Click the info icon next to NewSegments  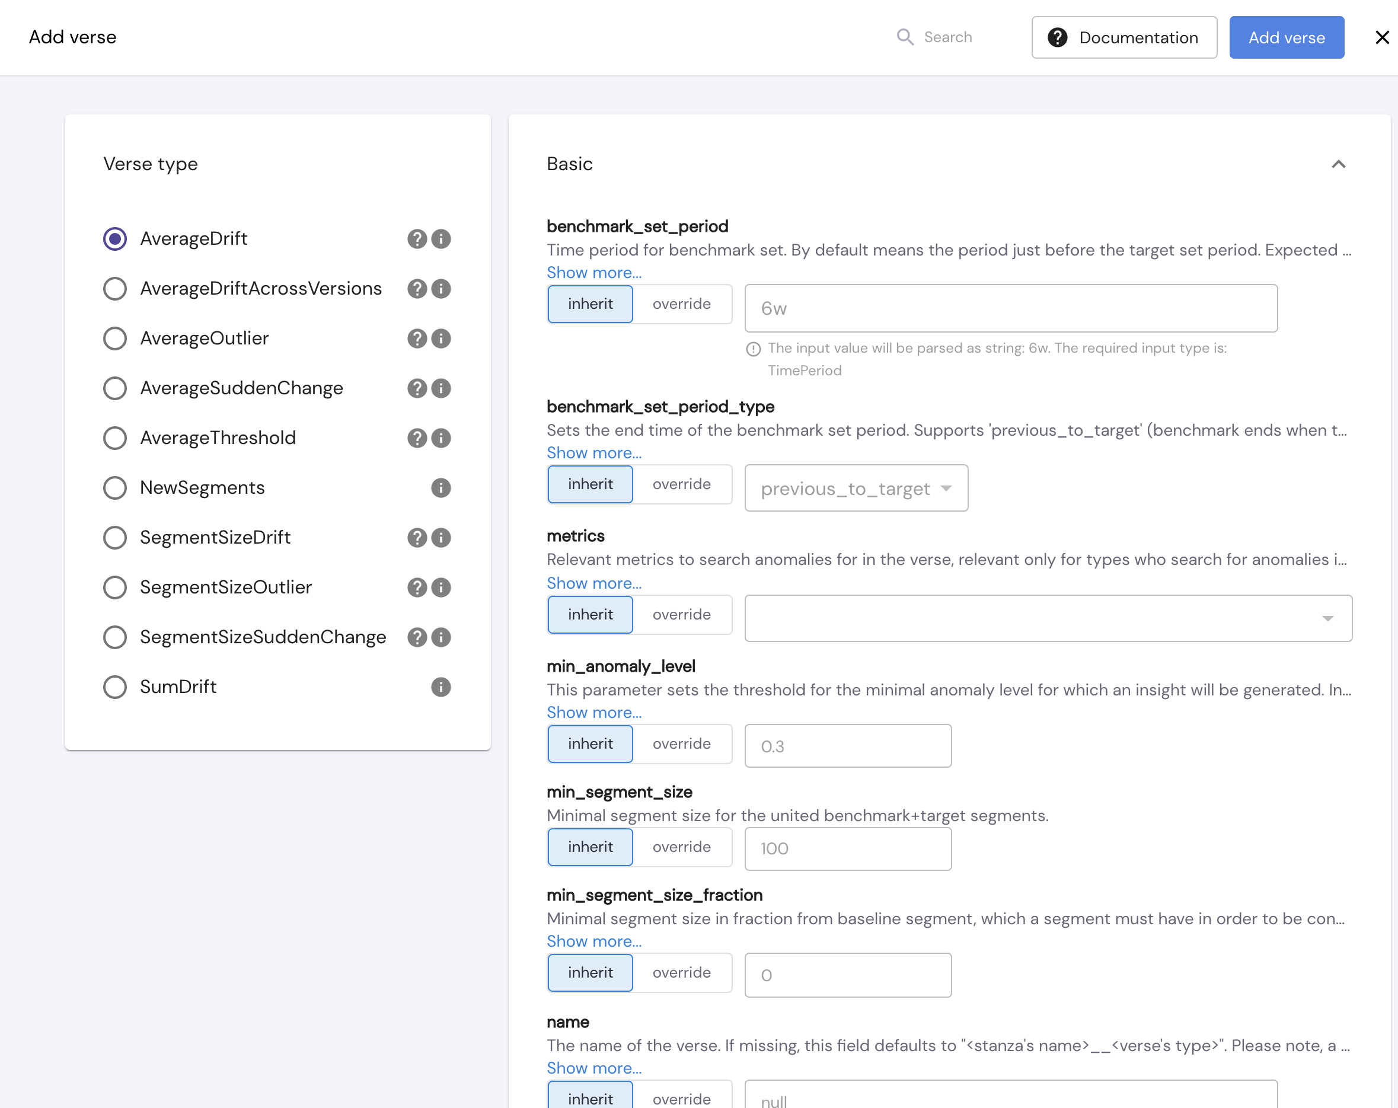441,487
